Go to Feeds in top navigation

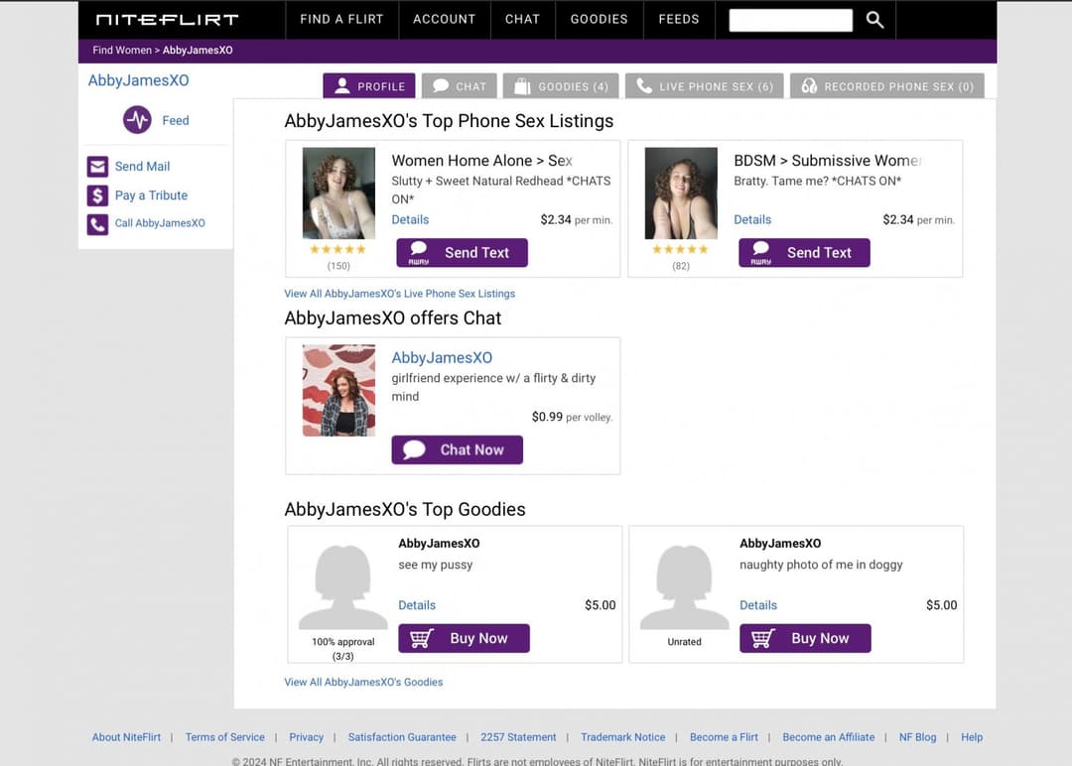click(679, 19)
